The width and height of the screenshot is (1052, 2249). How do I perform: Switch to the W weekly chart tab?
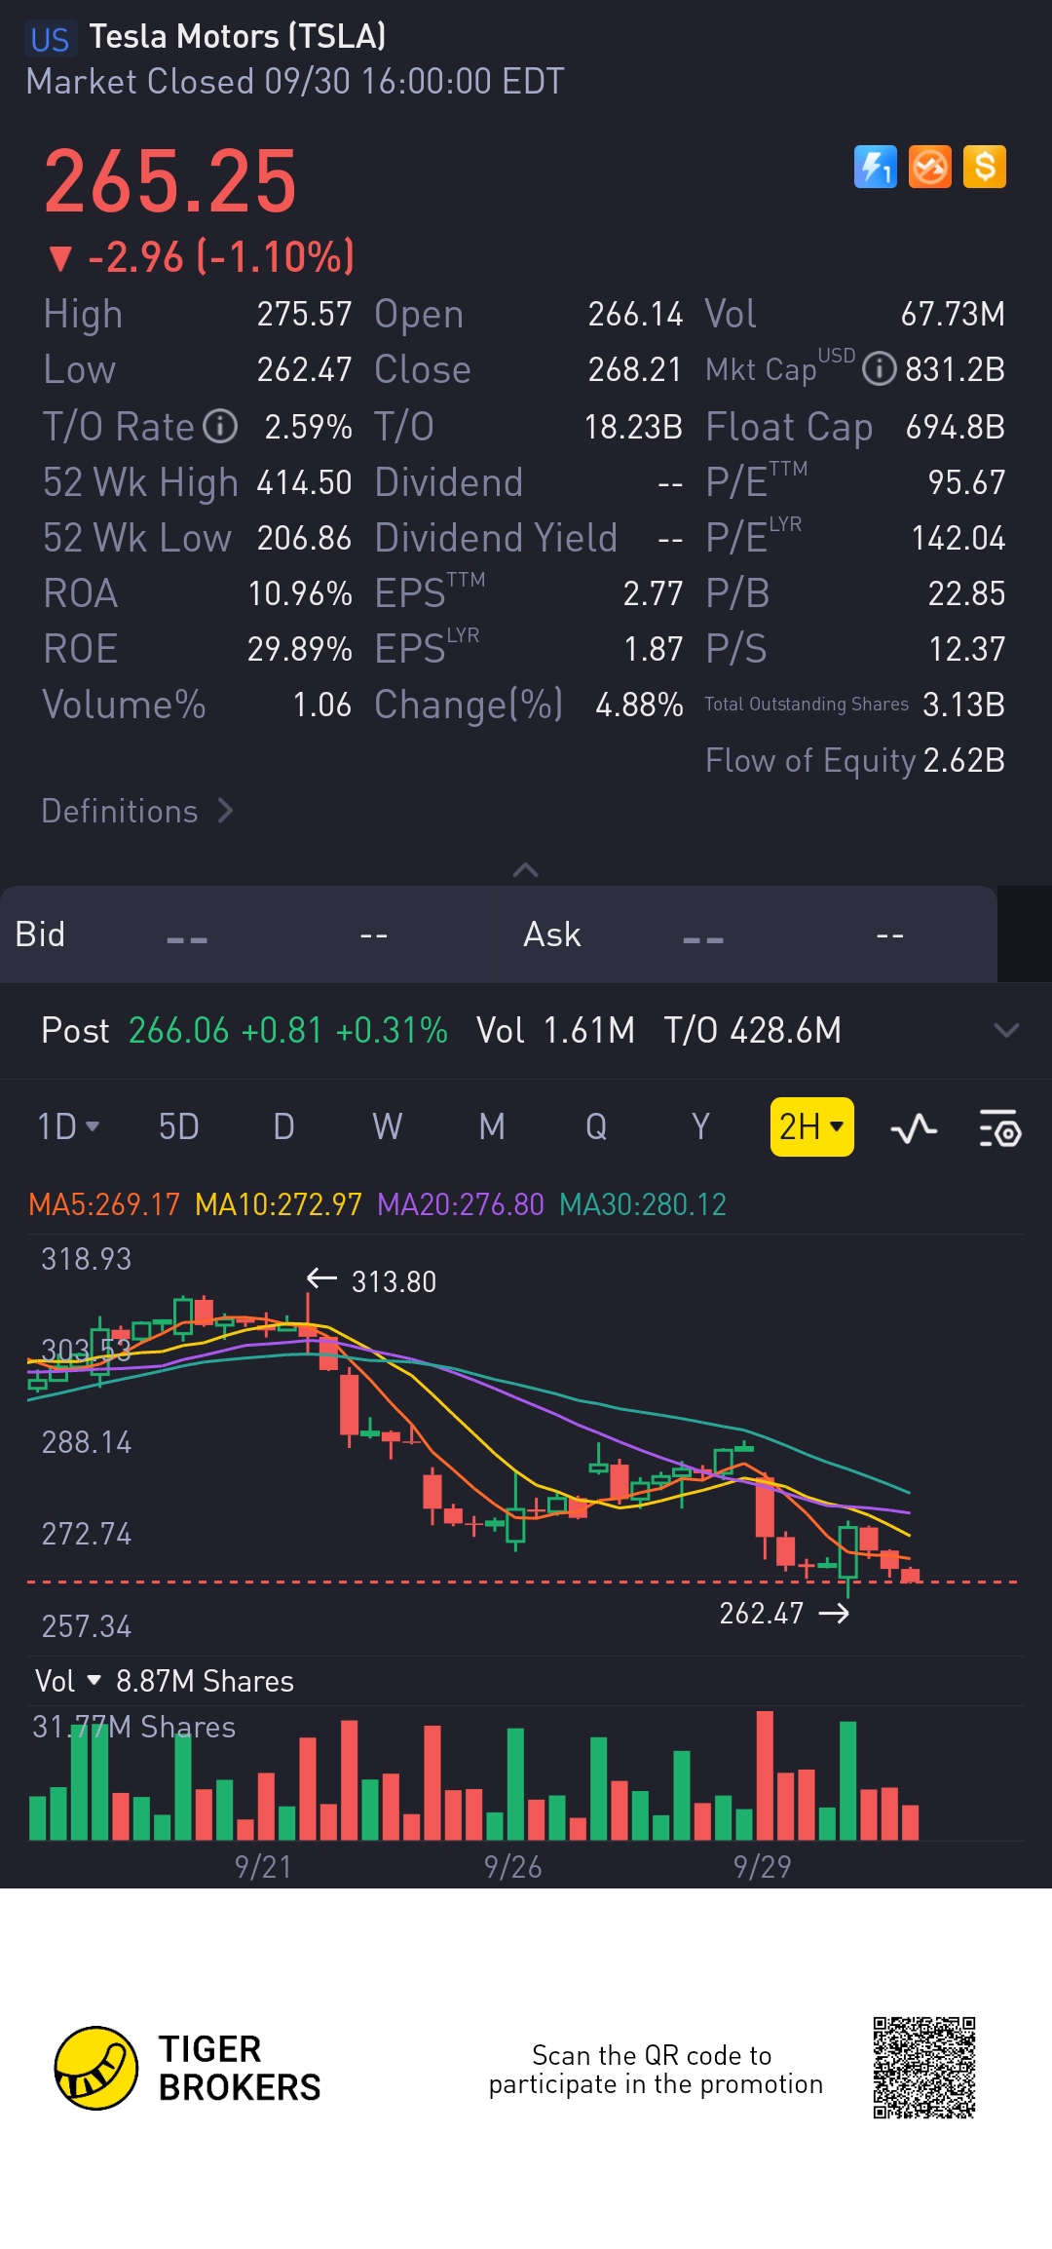388,1126
